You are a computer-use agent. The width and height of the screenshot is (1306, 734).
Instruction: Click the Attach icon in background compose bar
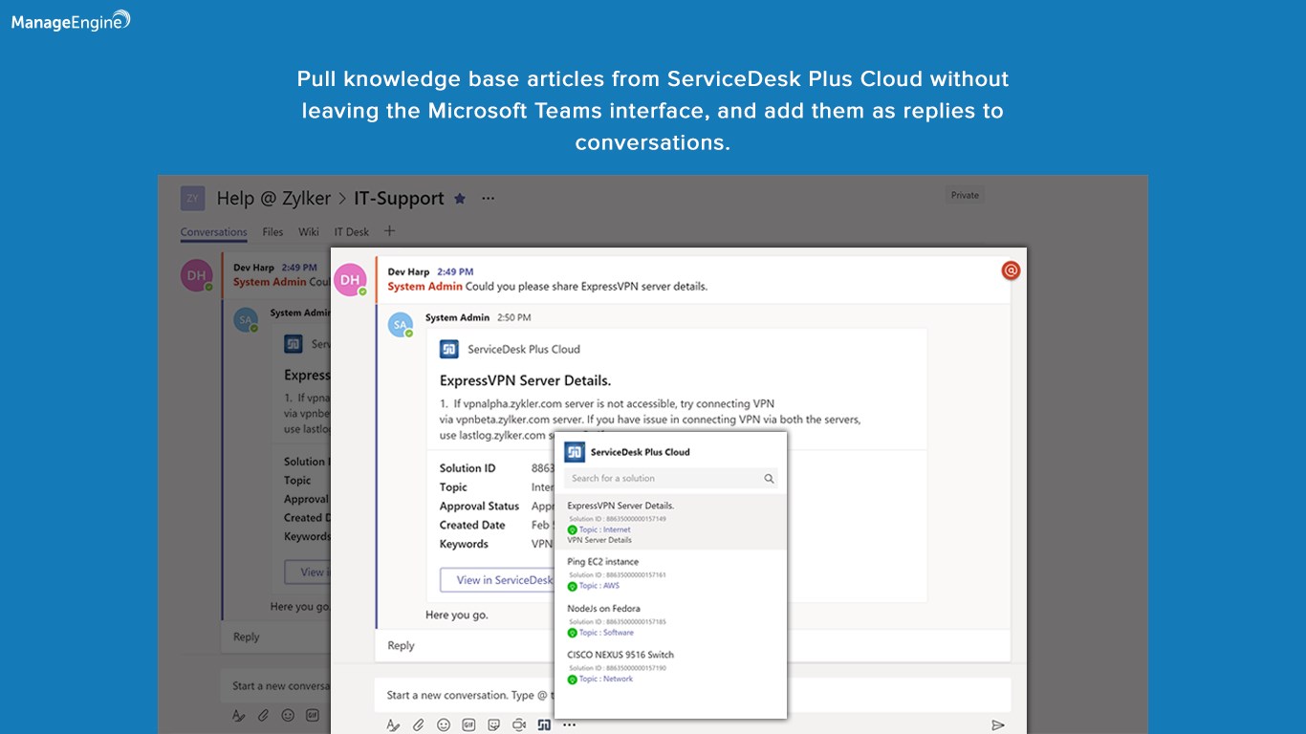coord(263,715)
